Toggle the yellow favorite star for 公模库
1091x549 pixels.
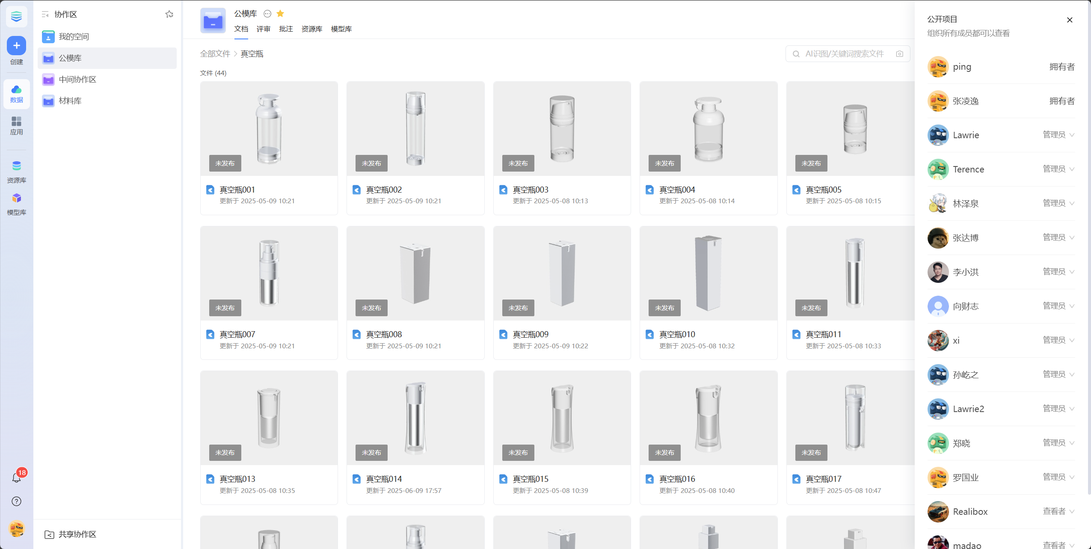point(280,14)
